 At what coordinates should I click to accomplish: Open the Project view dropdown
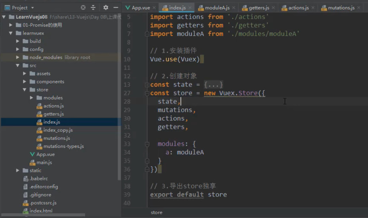[32, 8]
